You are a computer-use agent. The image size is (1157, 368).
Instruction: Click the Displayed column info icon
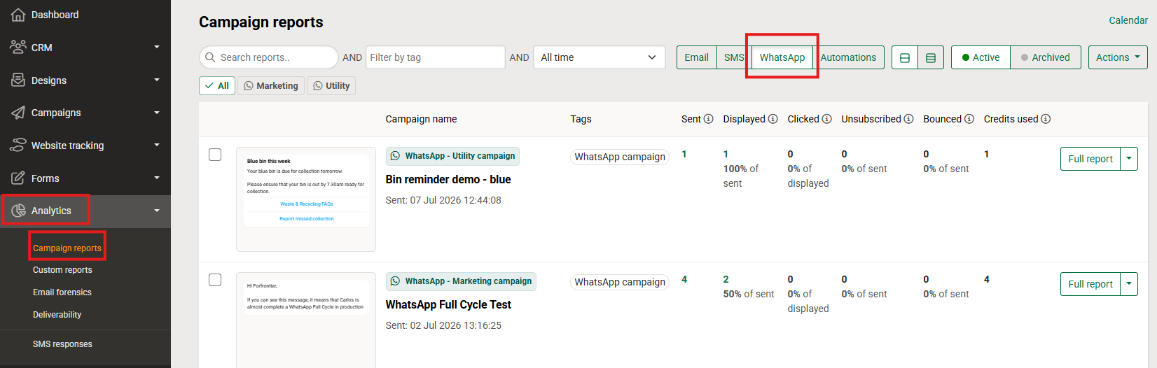click(773, 119)
